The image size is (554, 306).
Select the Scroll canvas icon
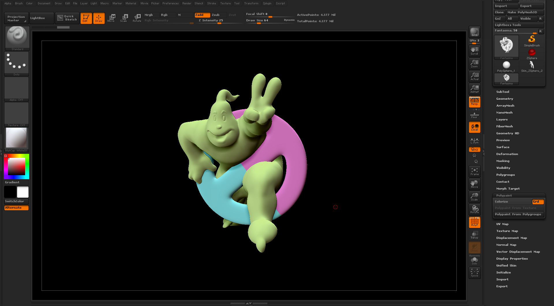(474, 51)
